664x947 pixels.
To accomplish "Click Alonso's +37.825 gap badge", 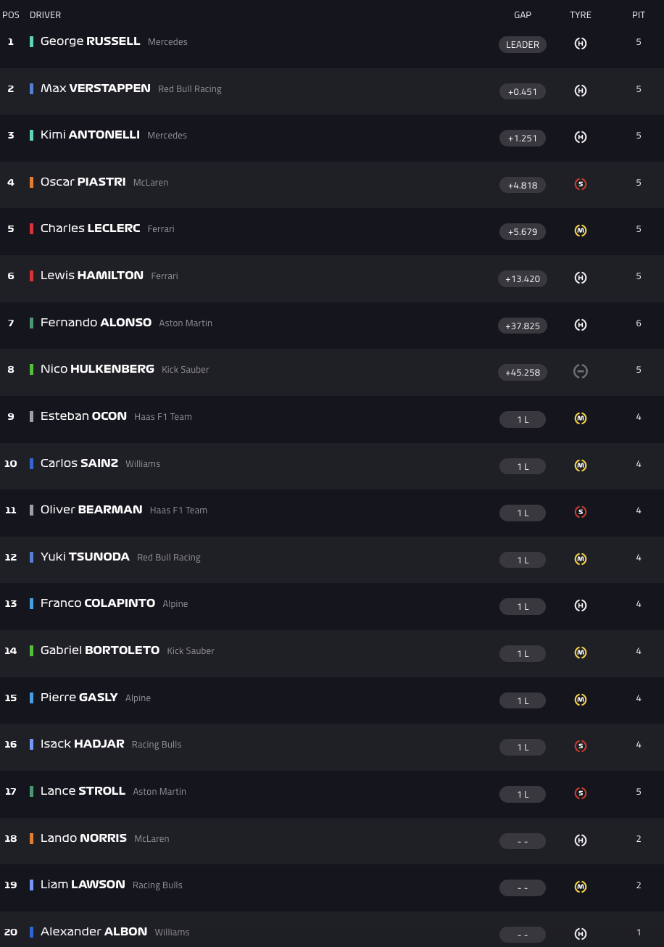I will pyautogui.click(x=523, y=326).
